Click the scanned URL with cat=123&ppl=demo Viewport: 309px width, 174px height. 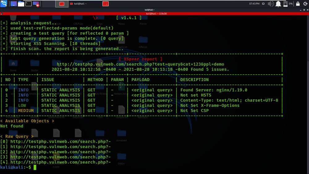point(140,64)
